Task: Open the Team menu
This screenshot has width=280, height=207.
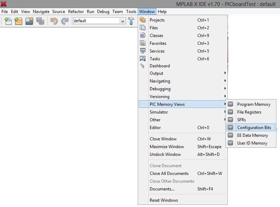Action: point(118,12)
